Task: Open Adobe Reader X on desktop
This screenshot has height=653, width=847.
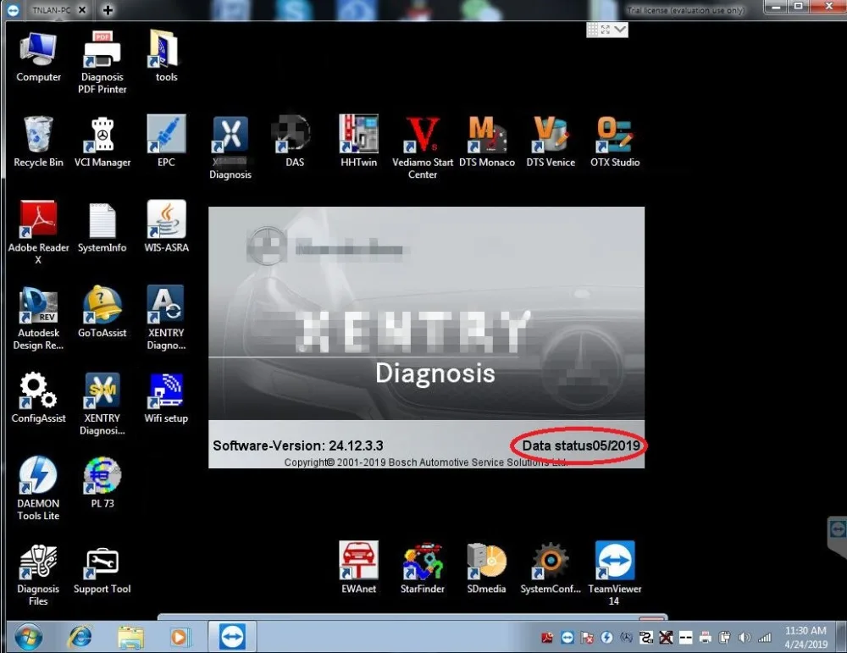Action: 38,233
